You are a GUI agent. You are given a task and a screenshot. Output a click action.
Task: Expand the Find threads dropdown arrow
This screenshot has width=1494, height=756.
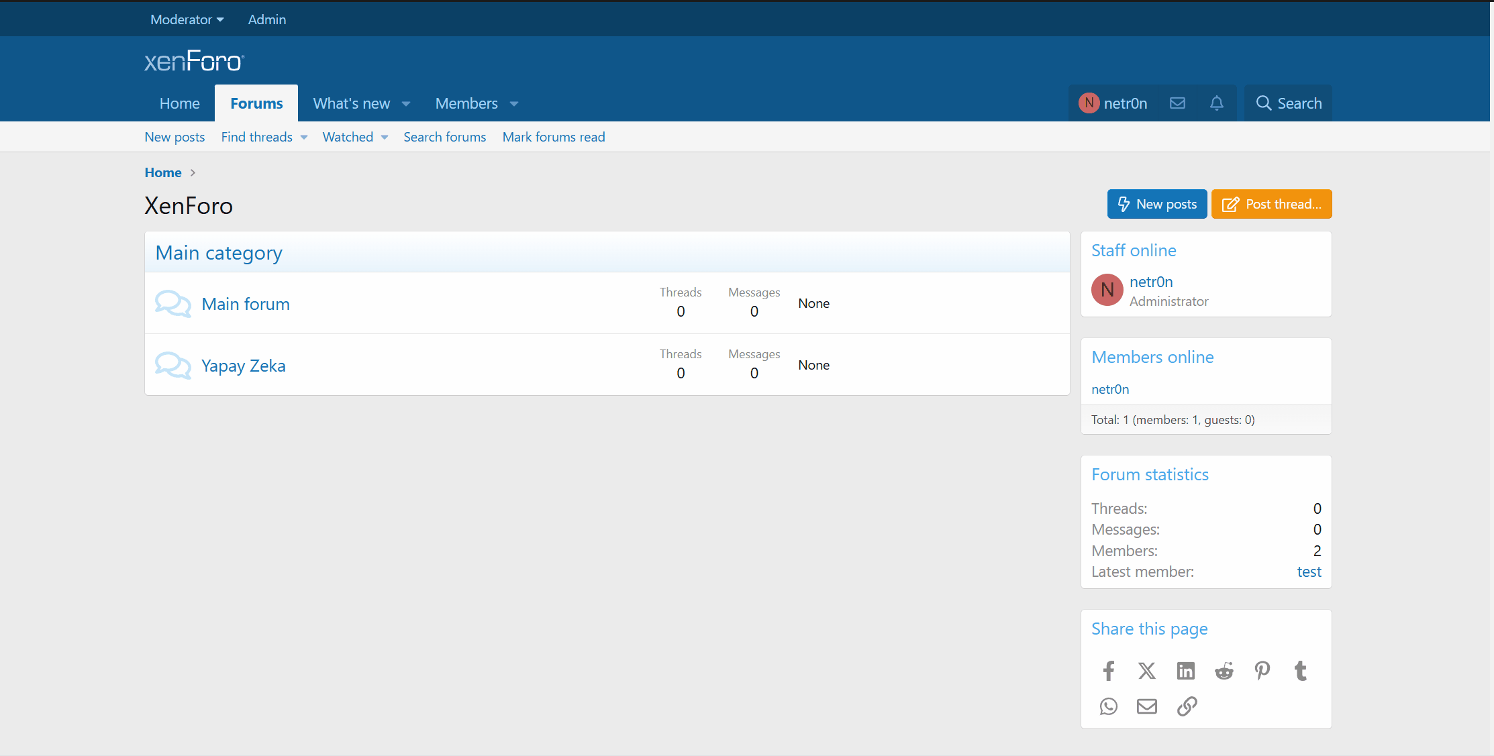304,137
